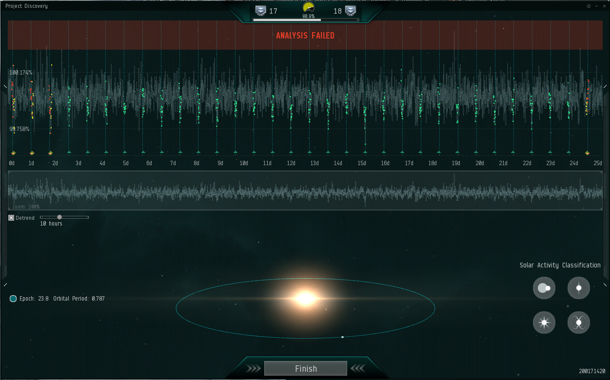This screenshot has height=380, width=610.
Task: Click the 10d axis label
Action: pyautogui.click(x=244, y=163)
